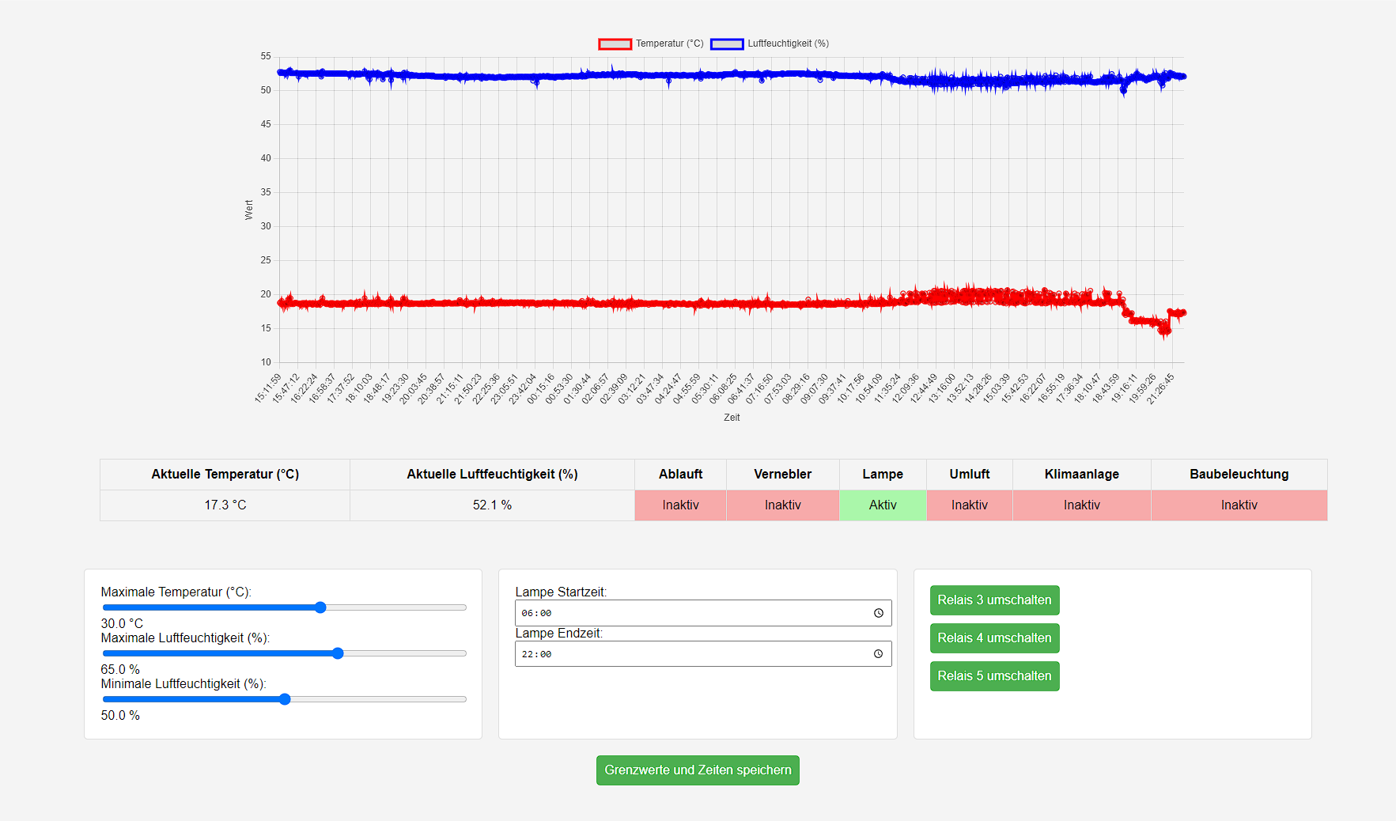
Task: Focus the Lampe Startzeit time input
Action: tap(688, 613)
